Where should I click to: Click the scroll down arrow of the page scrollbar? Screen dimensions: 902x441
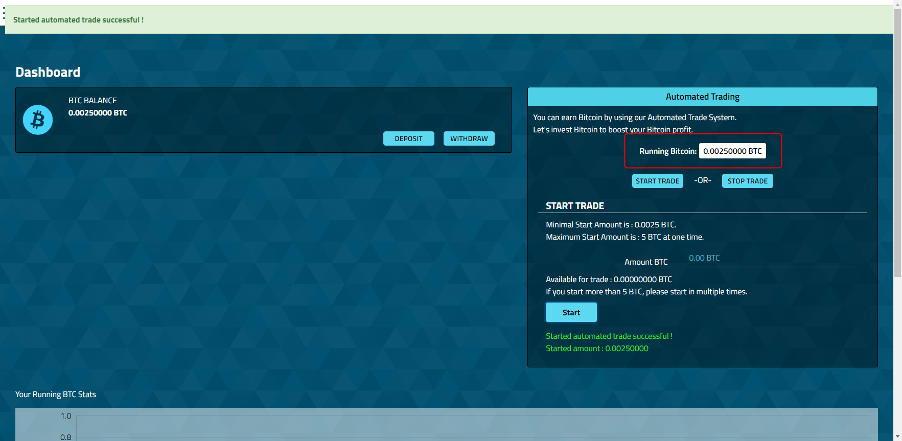897,437
